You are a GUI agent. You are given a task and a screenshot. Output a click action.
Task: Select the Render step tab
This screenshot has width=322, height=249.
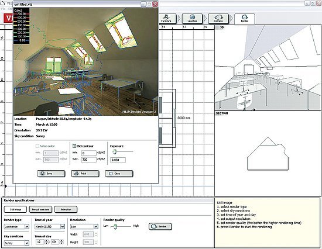coord(245,19)
